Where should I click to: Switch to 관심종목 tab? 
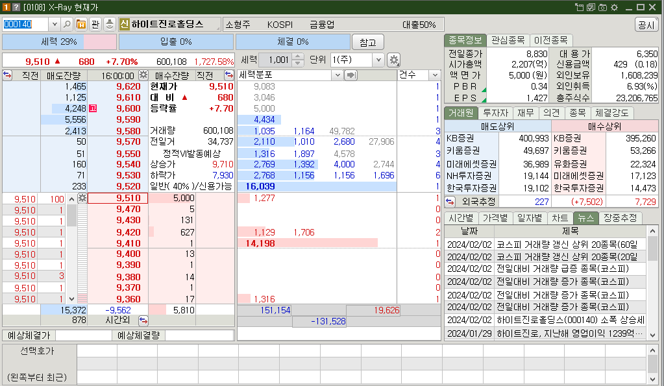tap(508, 40)
